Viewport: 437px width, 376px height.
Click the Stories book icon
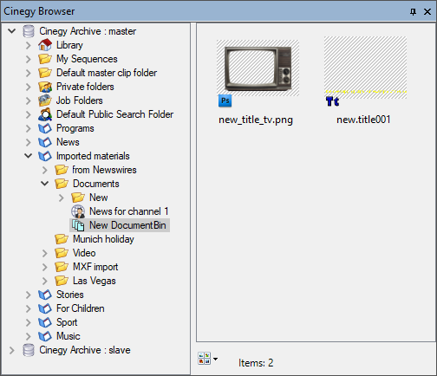pos(45,295)
